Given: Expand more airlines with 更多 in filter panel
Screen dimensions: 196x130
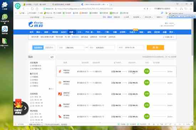Looking at the screenshot, I should [51, 89].
